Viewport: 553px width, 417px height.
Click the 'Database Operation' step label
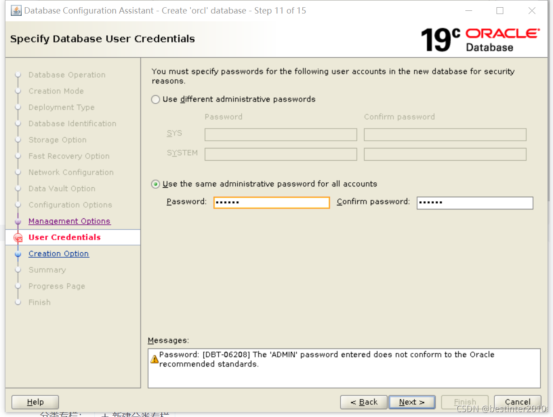click(x=67, y=75)
